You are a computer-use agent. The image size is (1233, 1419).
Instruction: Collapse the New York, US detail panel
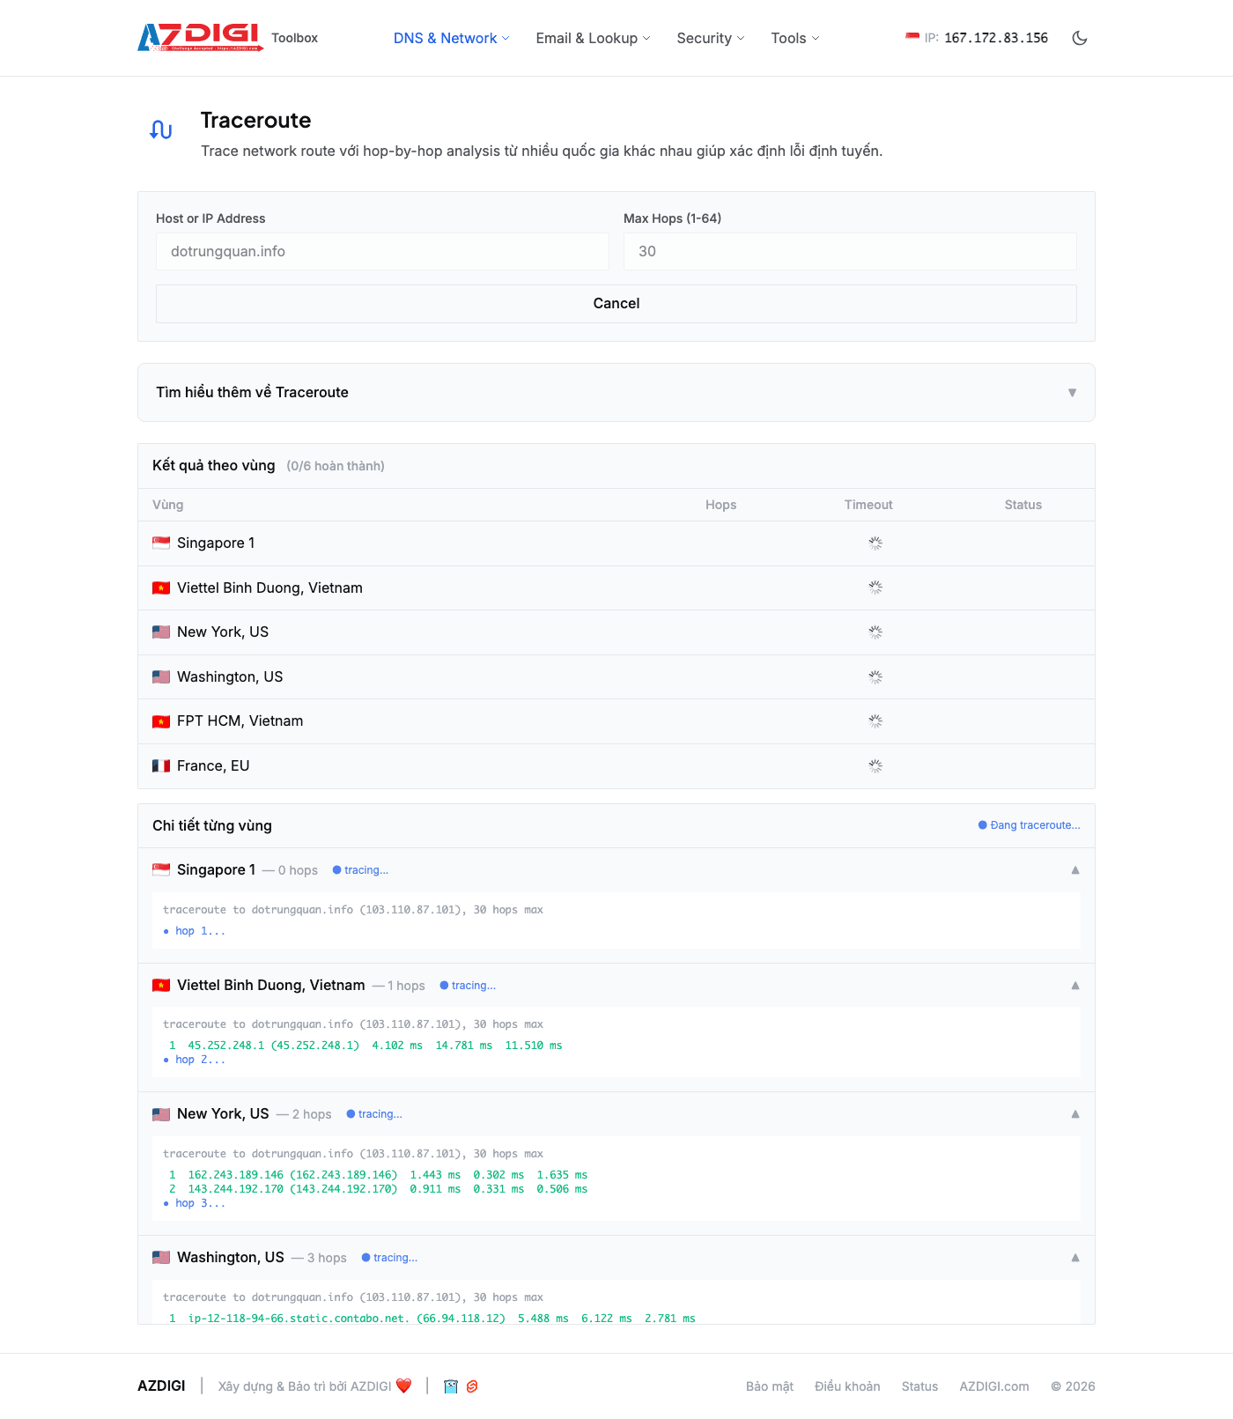(x=1074, y=1114)
